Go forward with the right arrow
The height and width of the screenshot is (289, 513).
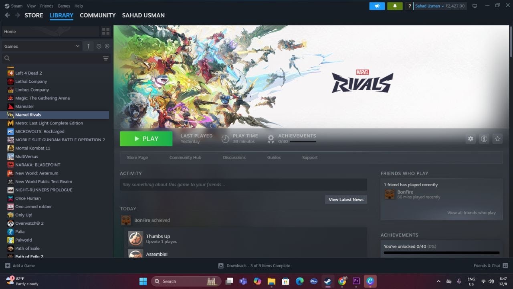point(18,15)
